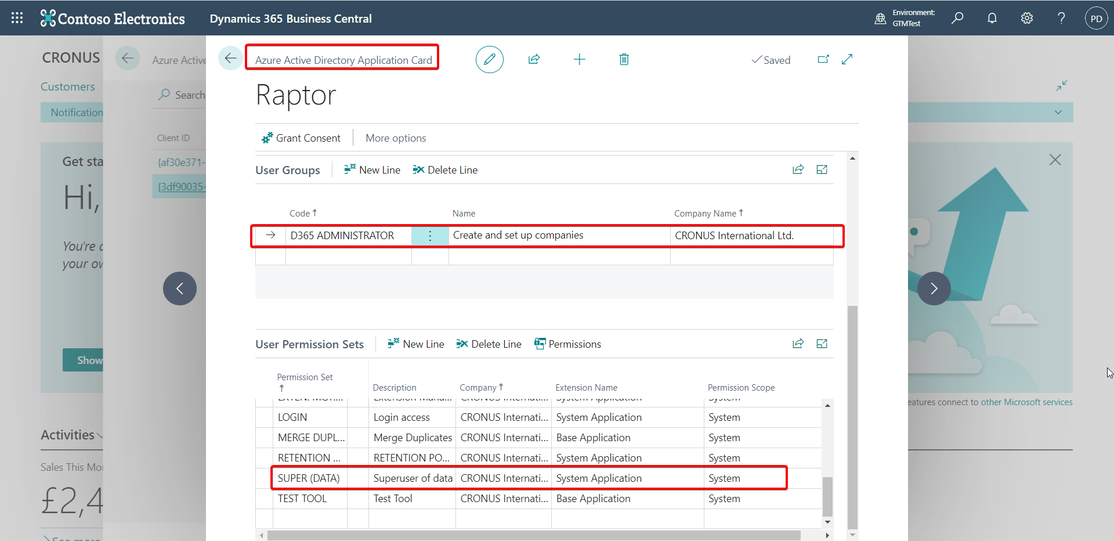Click the notifications bell icon
Image resolution: width=1114 pixels, height=541 pixels.
[992, 18]
